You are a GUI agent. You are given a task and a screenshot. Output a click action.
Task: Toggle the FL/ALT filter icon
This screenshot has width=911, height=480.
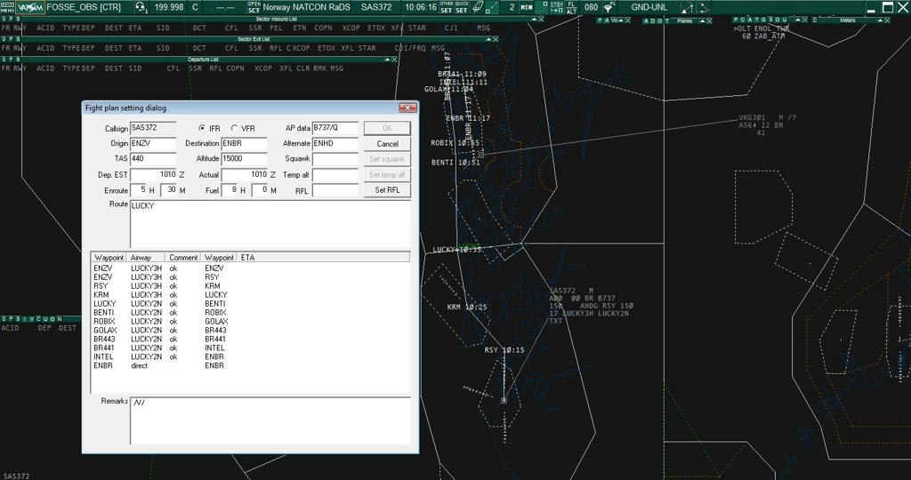click(571, 7)
